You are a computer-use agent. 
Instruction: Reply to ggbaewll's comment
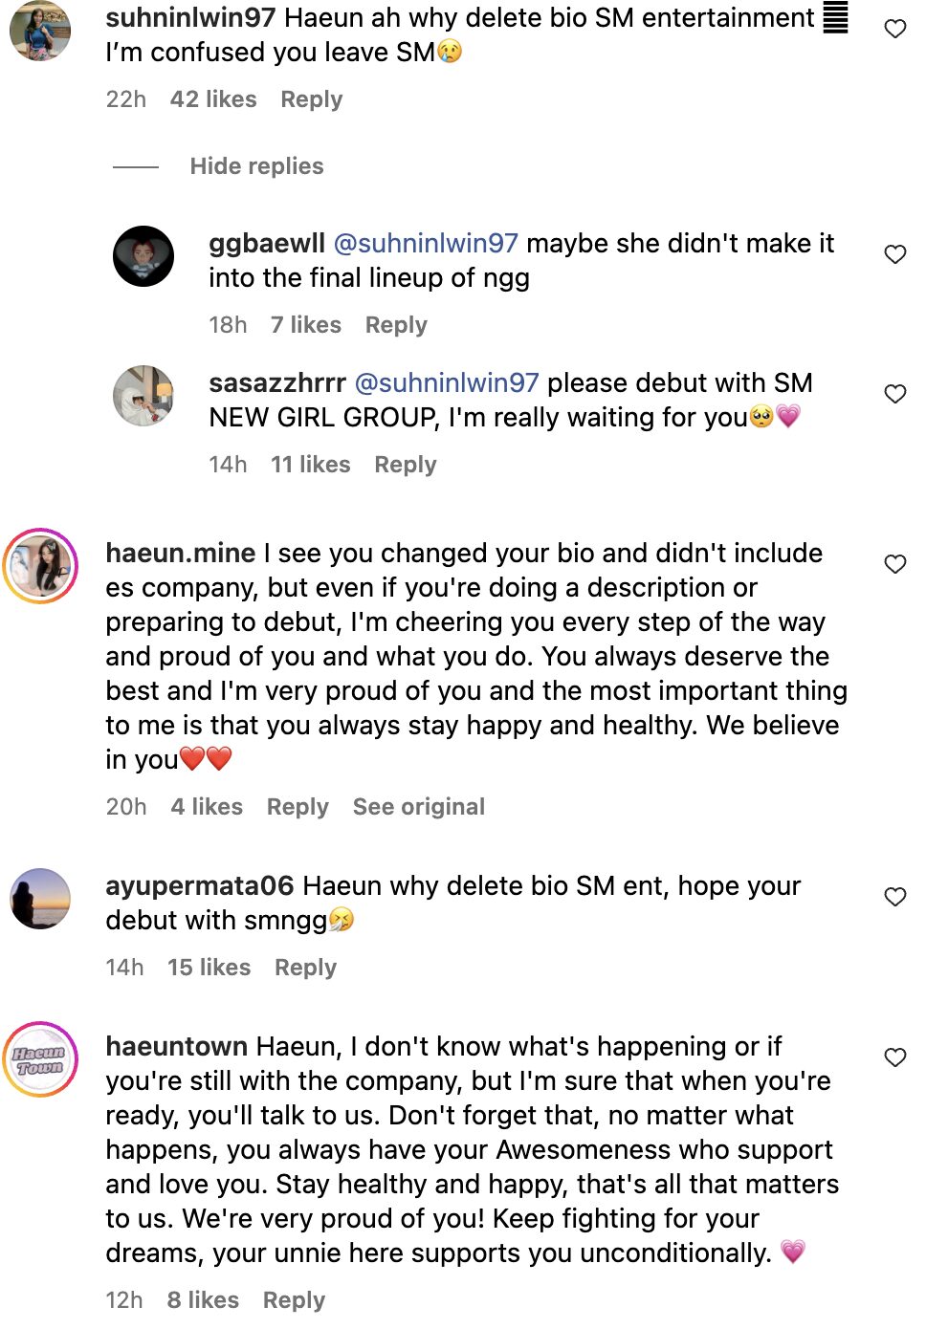point(396,325)
